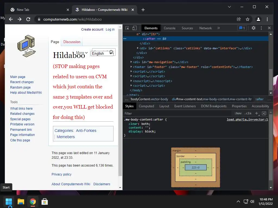Open the Page information link
This screenshot has height=208, width=278.
click(22, 135)
